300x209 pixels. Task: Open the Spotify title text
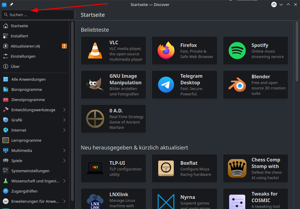click(x=260, y=45)
